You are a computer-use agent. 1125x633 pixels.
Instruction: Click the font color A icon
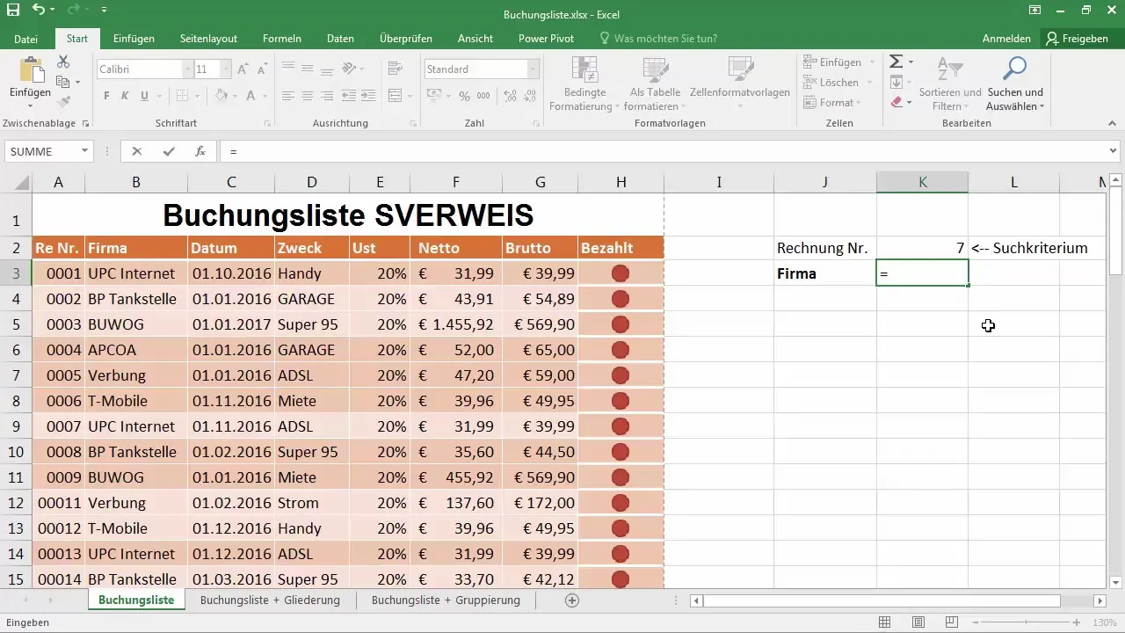[x=251, y=96]
